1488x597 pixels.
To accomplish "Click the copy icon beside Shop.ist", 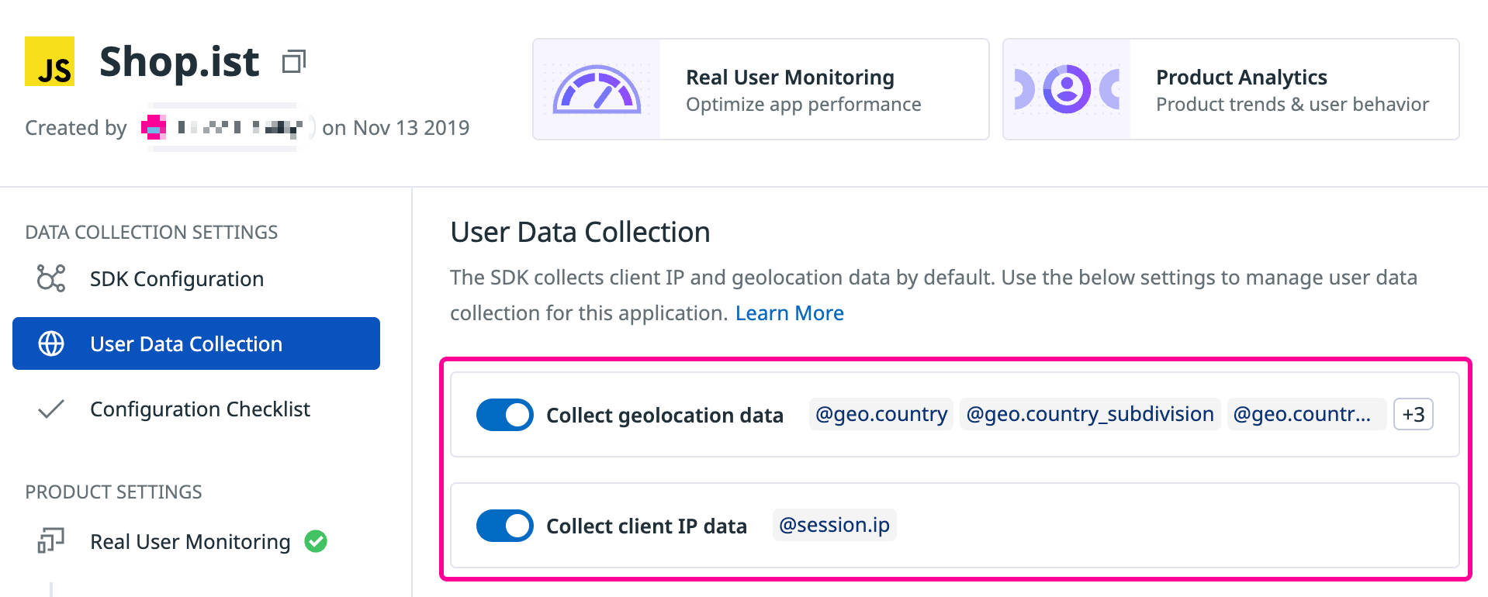I will (x=294, y=61).
